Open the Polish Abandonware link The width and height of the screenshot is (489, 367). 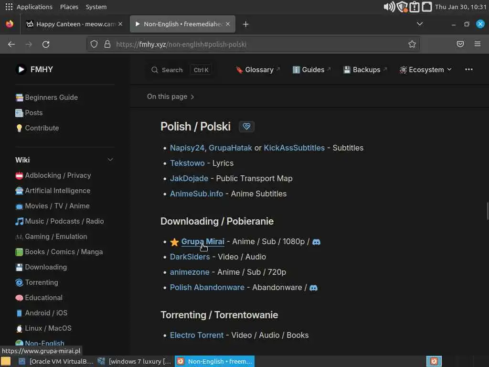click(x=207, y=287)
